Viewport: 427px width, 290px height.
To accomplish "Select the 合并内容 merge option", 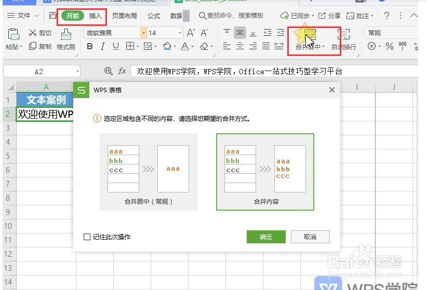I will coord(265,172).
